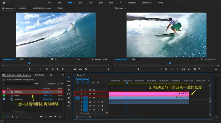Switch to Audio workspace tab

click(101, 3)
